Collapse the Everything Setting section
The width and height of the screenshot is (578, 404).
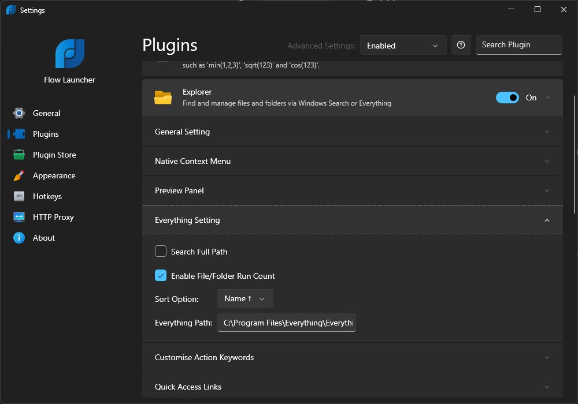click(x=353, y=220)
